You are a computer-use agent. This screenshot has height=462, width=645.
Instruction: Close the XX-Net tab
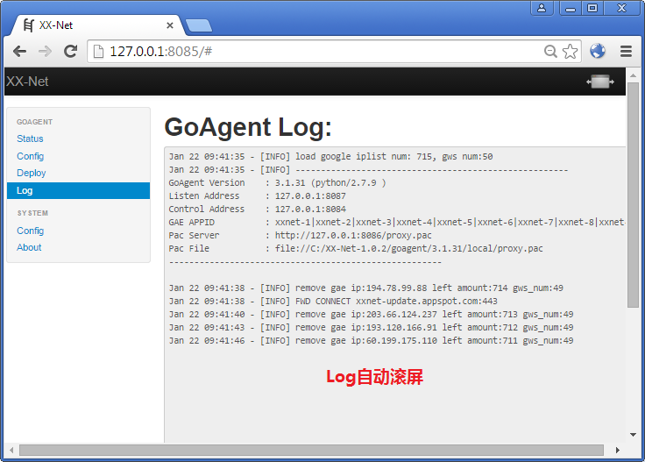click(169, 25)
